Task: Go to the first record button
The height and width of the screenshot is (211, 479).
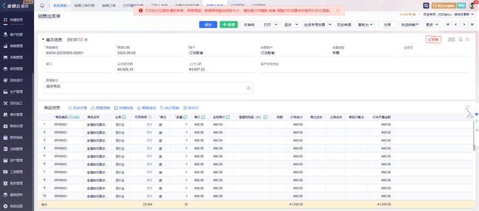Action: click(448, 25)
